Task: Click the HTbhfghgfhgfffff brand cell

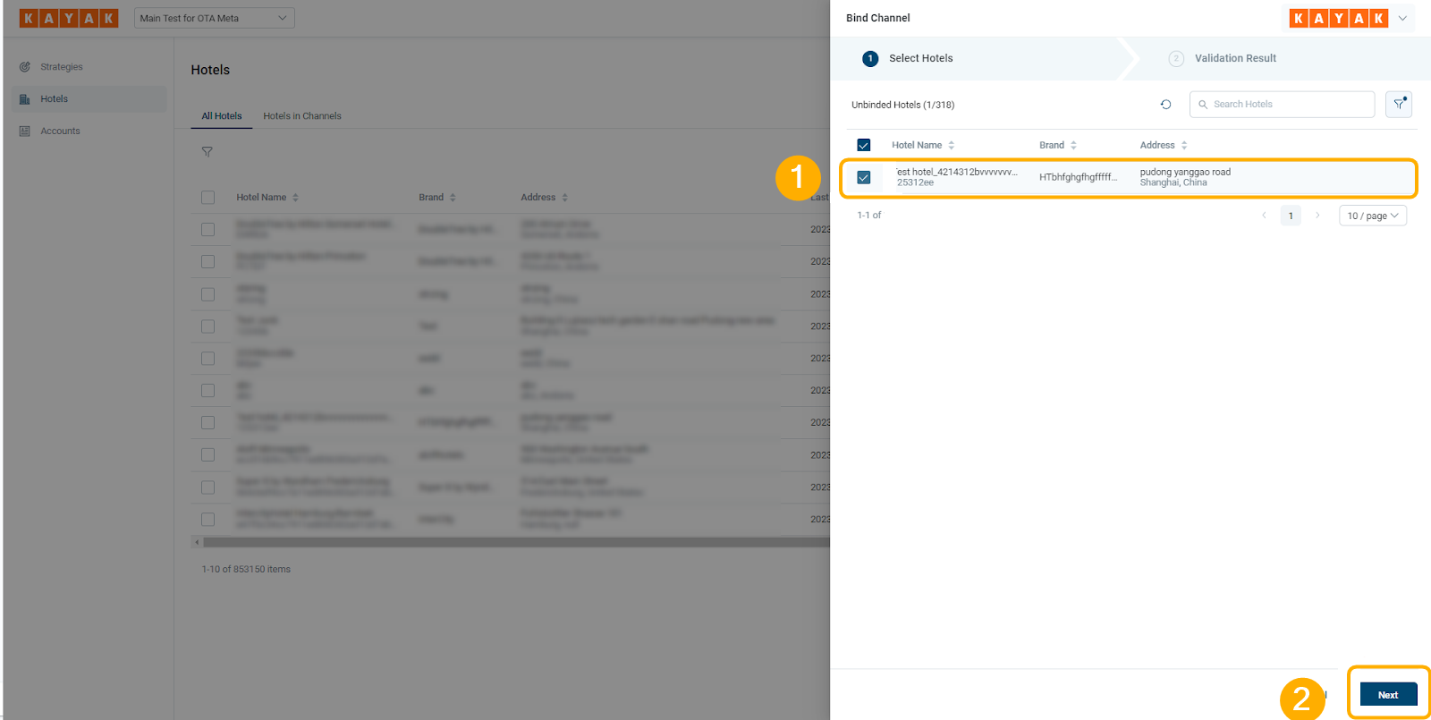Action: (1078, 177)
